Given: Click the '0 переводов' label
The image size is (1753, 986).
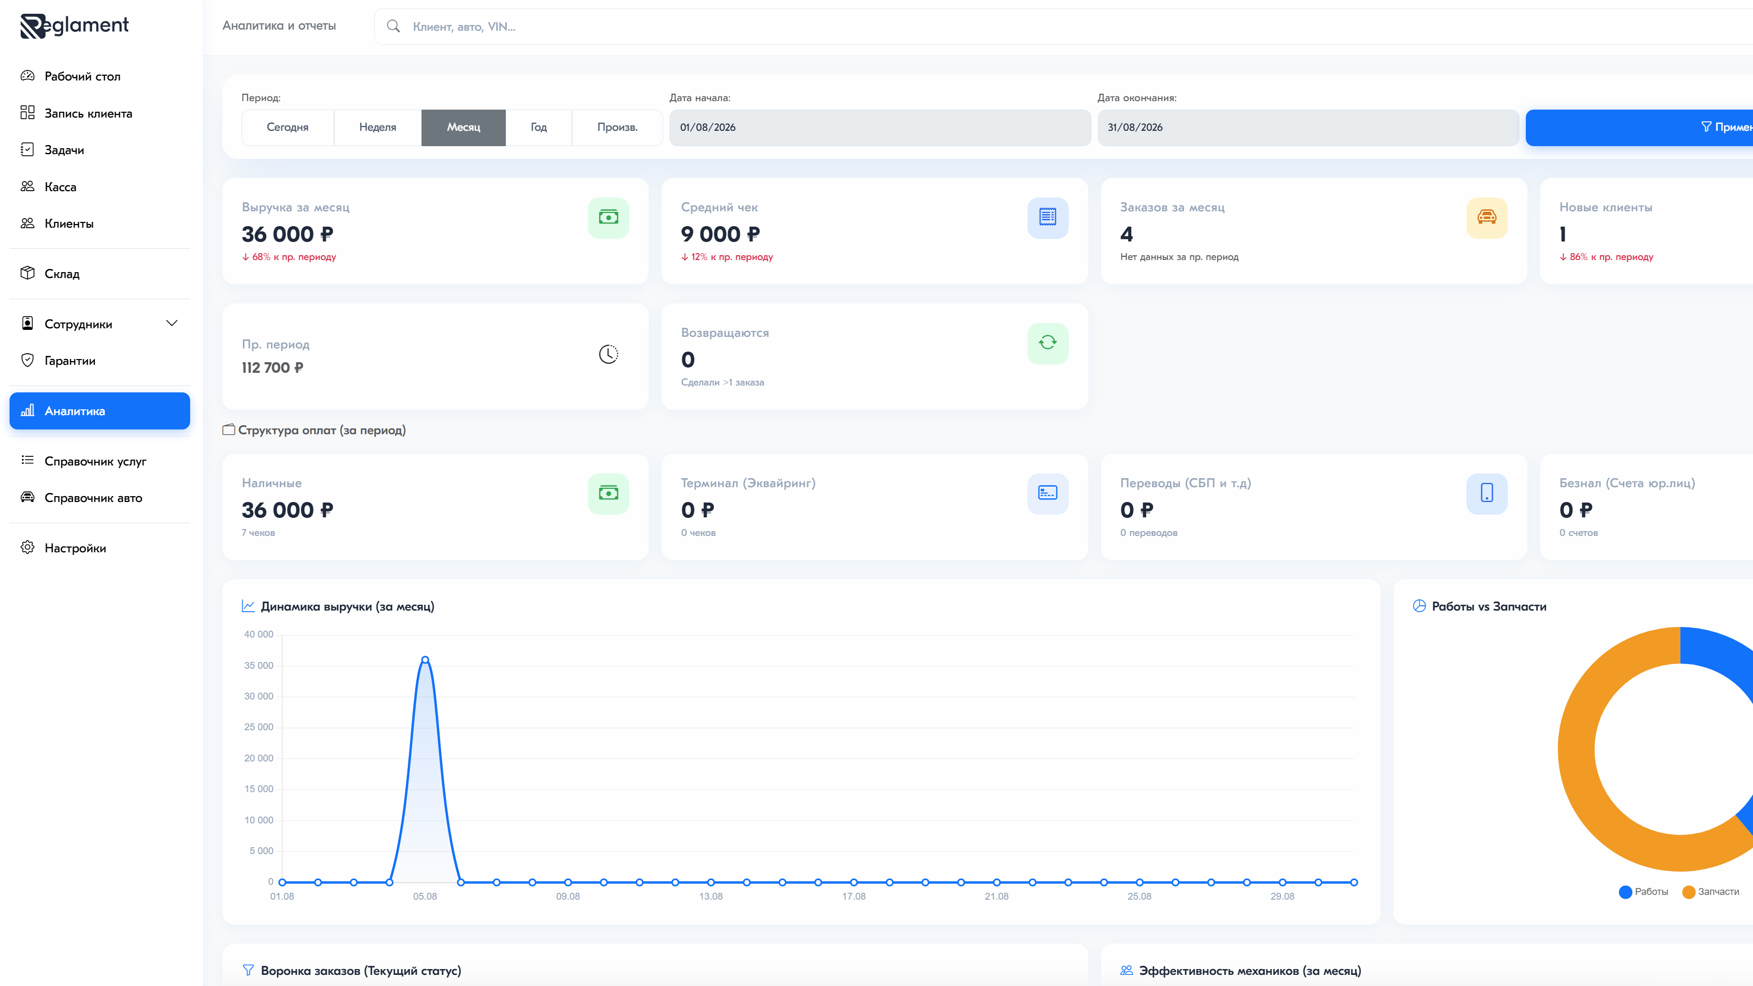Looking at the screenshot, I should click(x=1149, y=533).
